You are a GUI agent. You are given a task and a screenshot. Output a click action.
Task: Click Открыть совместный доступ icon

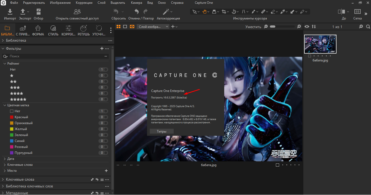point(77,12)
